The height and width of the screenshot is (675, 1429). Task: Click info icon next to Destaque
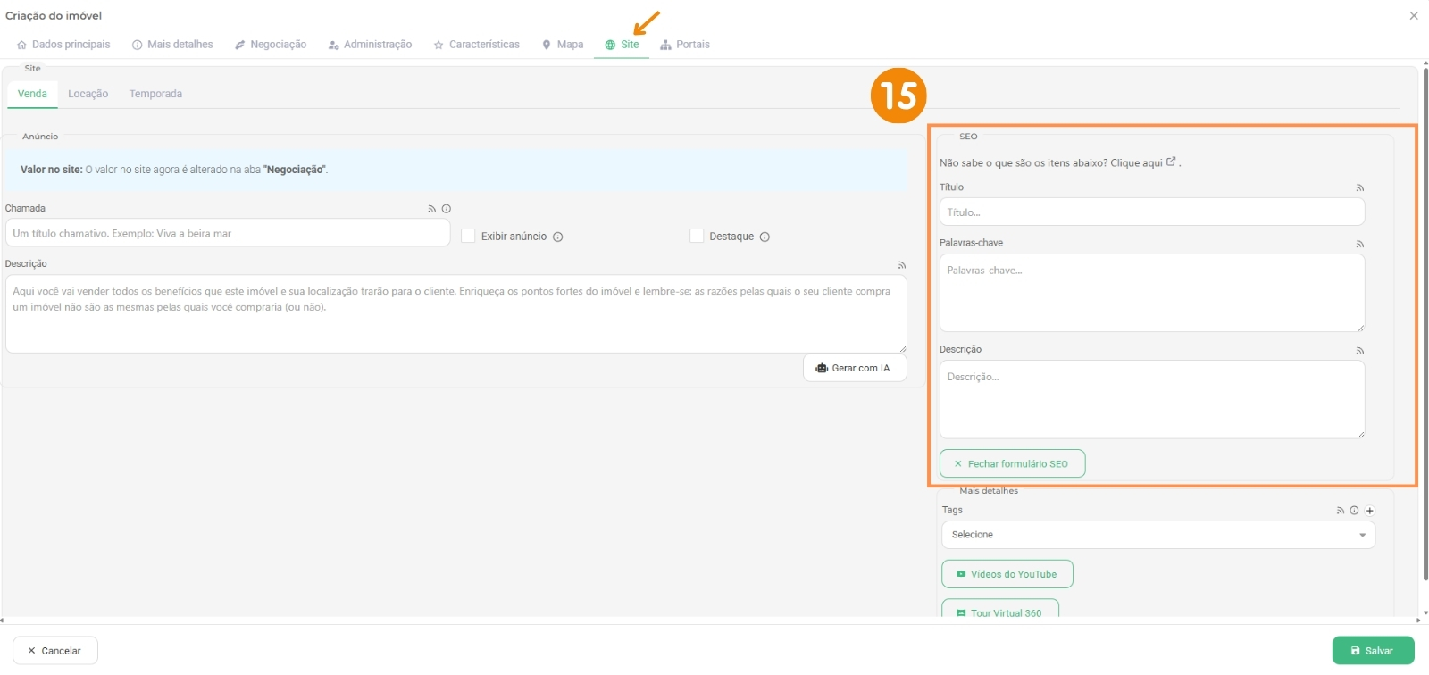(765, 237)
